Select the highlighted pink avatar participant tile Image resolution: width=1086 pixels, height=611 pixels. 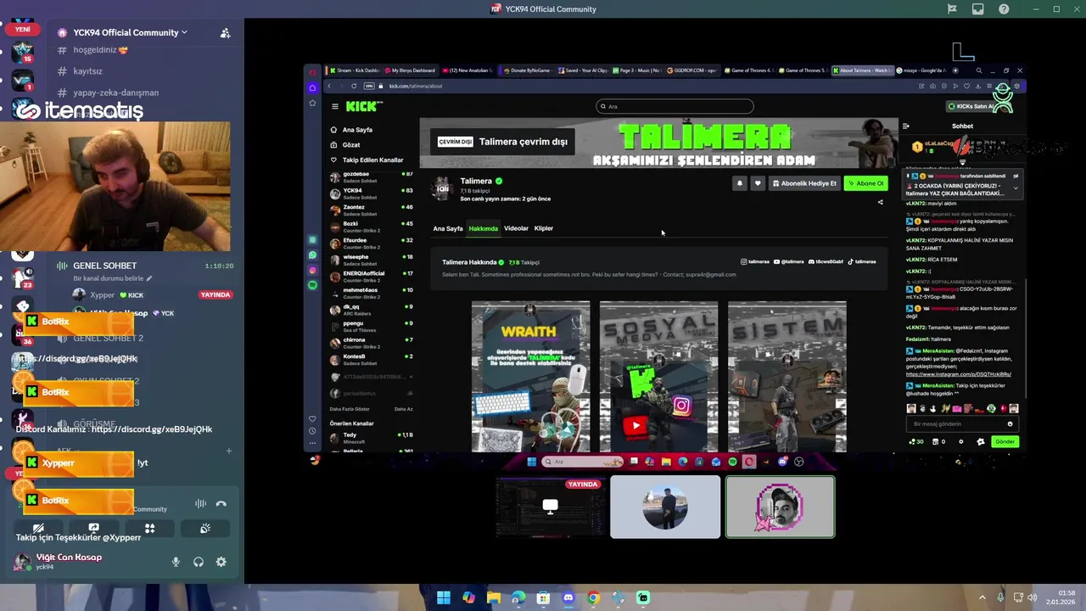coord(780,507)
